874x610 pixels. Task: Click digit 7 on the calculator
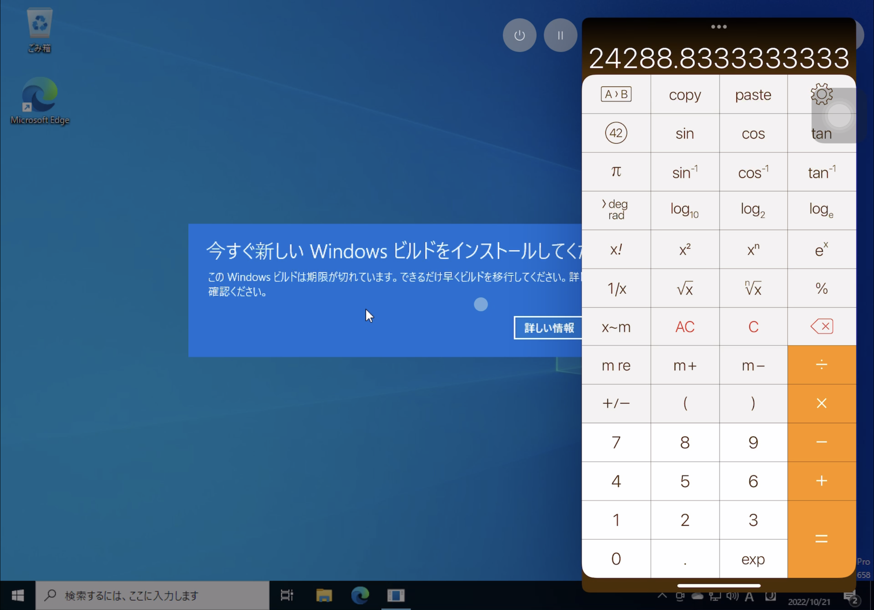pyautogui.click(x=616, y=442)
